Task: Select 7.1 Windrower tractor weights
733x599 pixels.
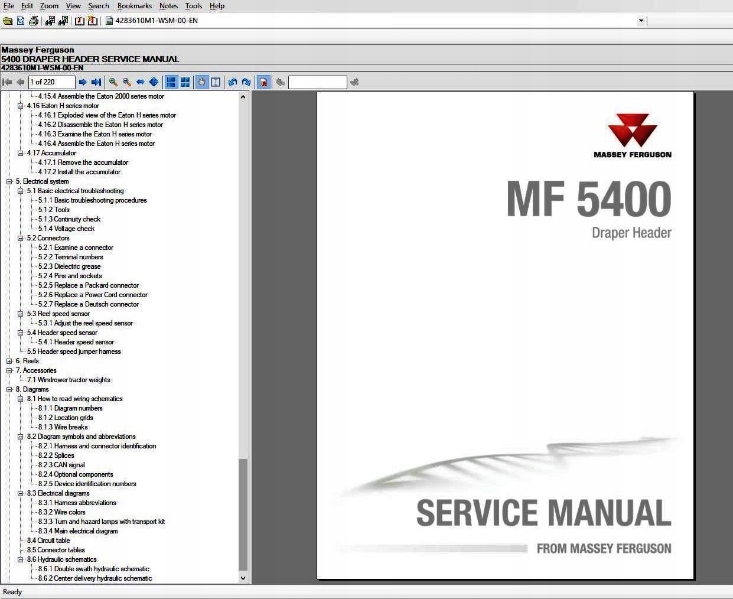Action: [69, 380]
